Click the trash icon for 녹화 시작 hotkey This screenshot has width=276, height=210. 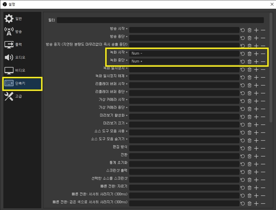click(249, 54)
